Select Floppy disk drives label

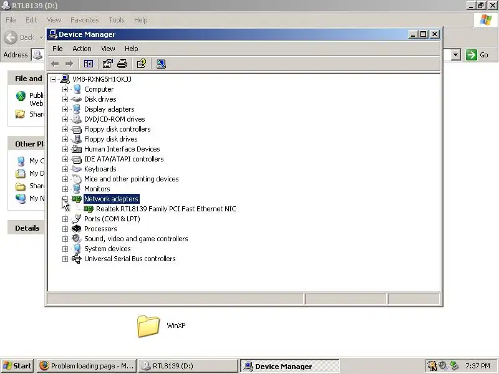[x=111, y=139]
